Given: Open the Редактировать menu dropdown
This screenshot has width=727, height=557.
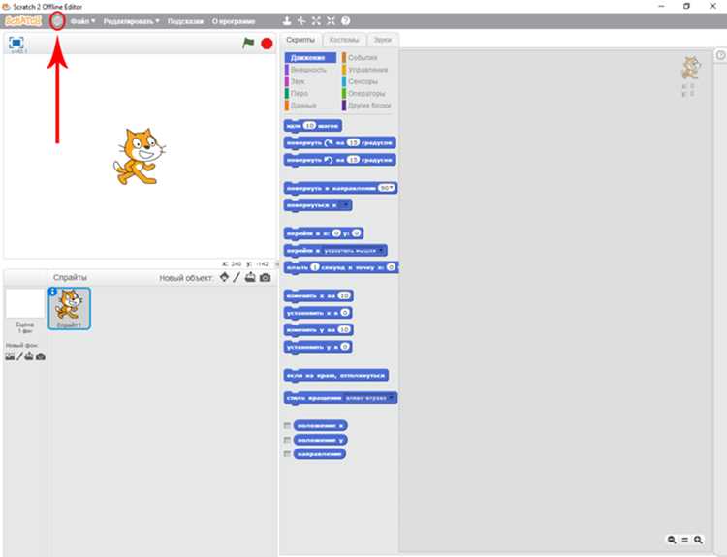Looking at the screenshot, I should pyautogui.click(x=131, y=21).
